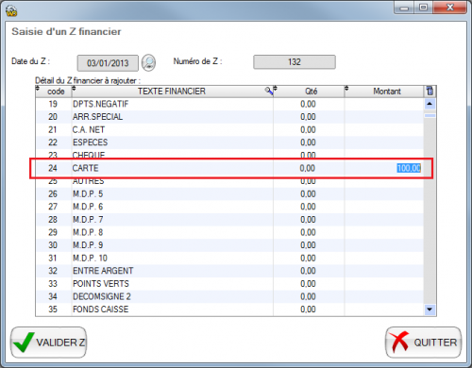Click scrollbar down arrow of the table
472x368 pixels.
tap(430, 309)
